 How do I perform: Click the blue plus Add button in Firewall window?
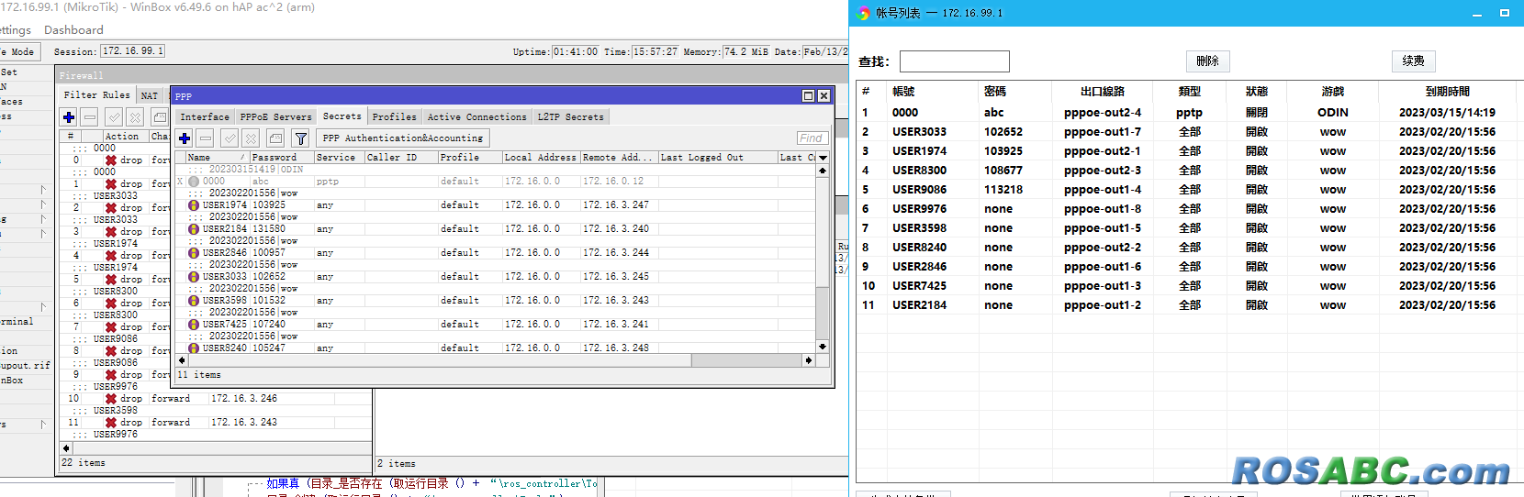[69, 117]
